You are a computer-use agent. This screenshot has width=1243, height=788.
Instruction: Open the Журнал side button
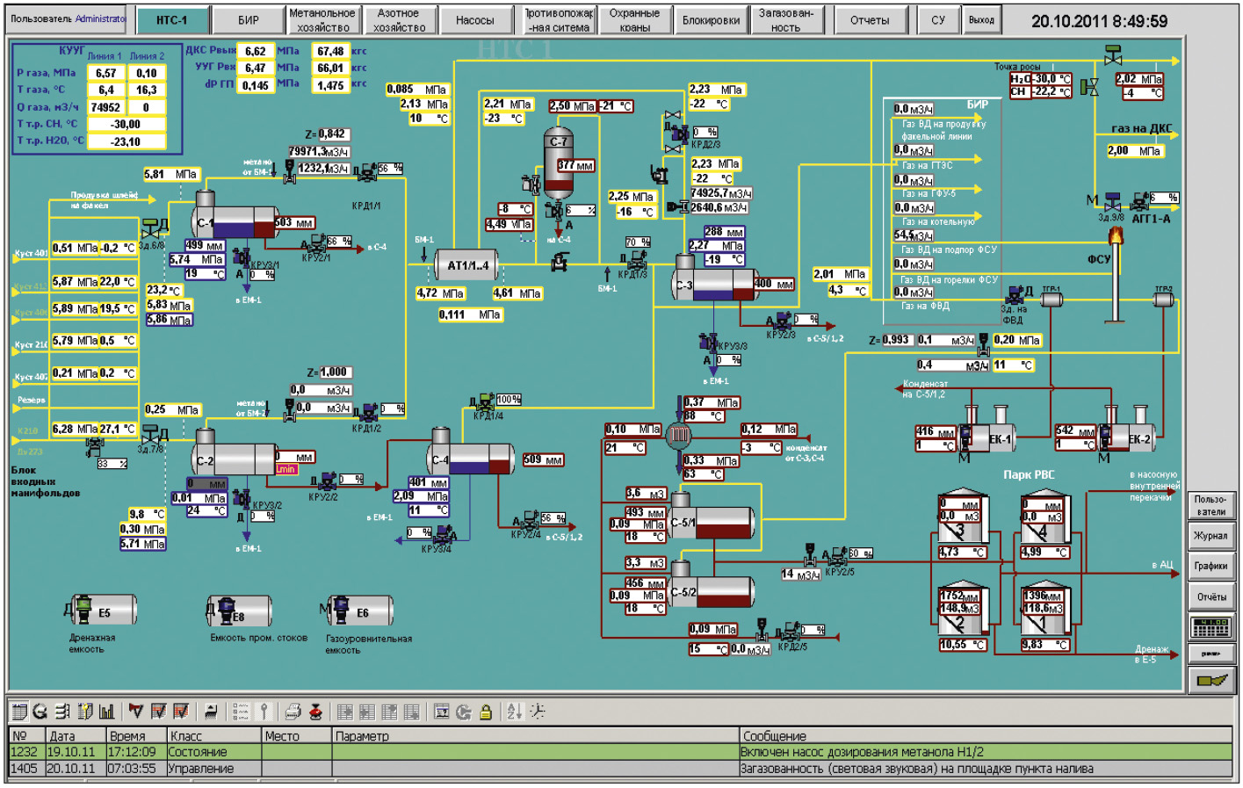1210,536
